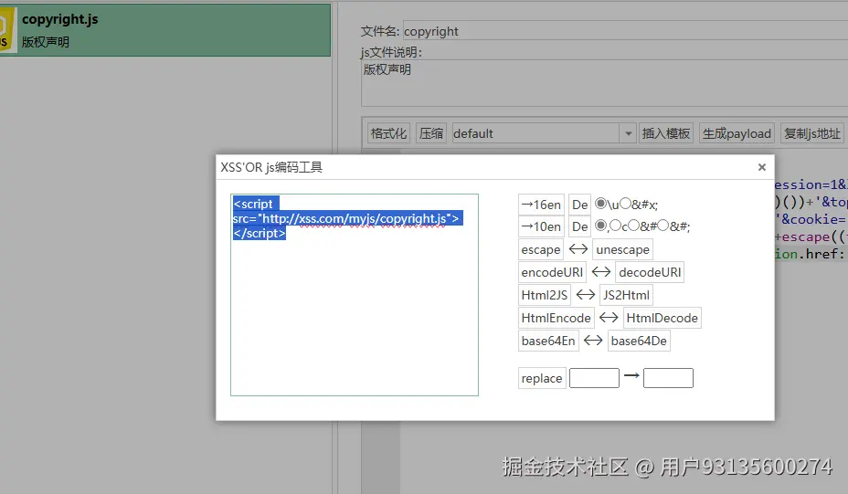Click the HtmlEncode button
This screenshot has width=848, height=494.
(556, 318)
